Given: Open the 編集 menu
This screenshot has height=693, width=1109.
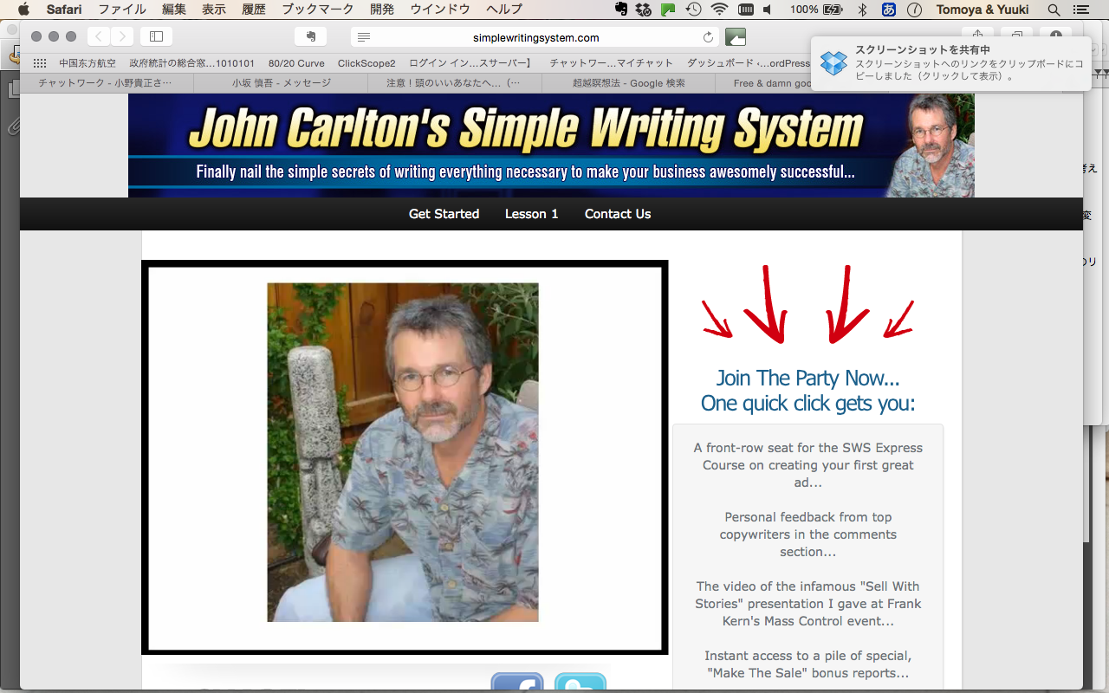Looking at the screenshot, I should coord(174,10).
